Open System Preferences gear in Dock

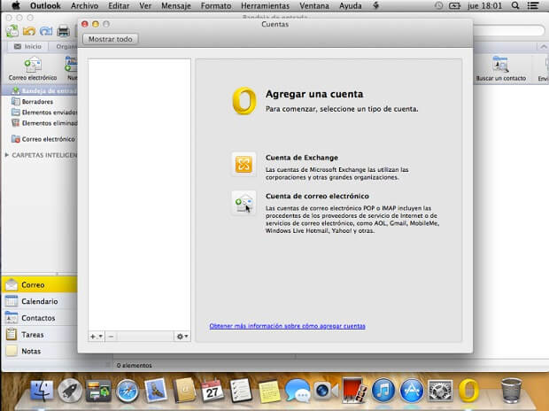[440, 391]
